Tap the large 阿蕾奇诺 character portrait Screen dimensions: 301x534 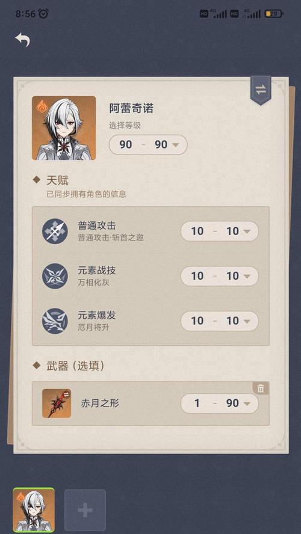click(64, 128)
